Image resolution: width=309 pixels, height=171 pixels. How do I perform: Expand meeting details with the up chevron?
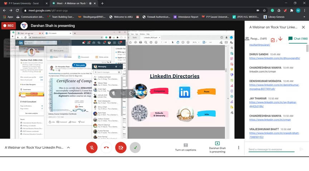tap(68, 147)
